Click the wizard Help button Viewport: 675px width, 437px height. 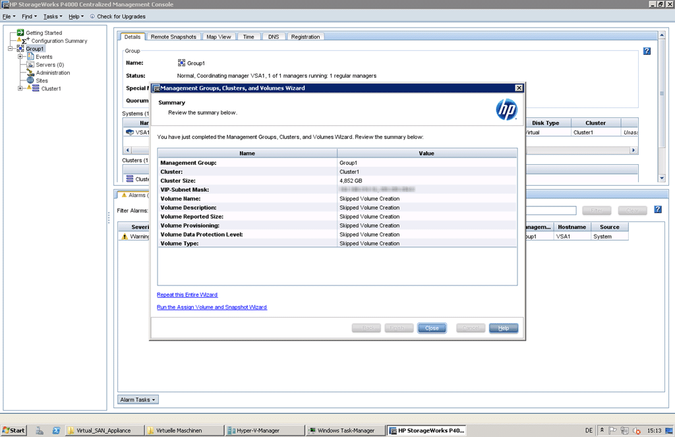[503, 328]
